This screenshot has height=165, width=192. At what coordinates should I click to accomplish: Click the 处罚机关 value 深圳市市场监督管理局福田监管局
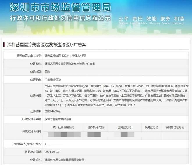click(x=64, y=160)
